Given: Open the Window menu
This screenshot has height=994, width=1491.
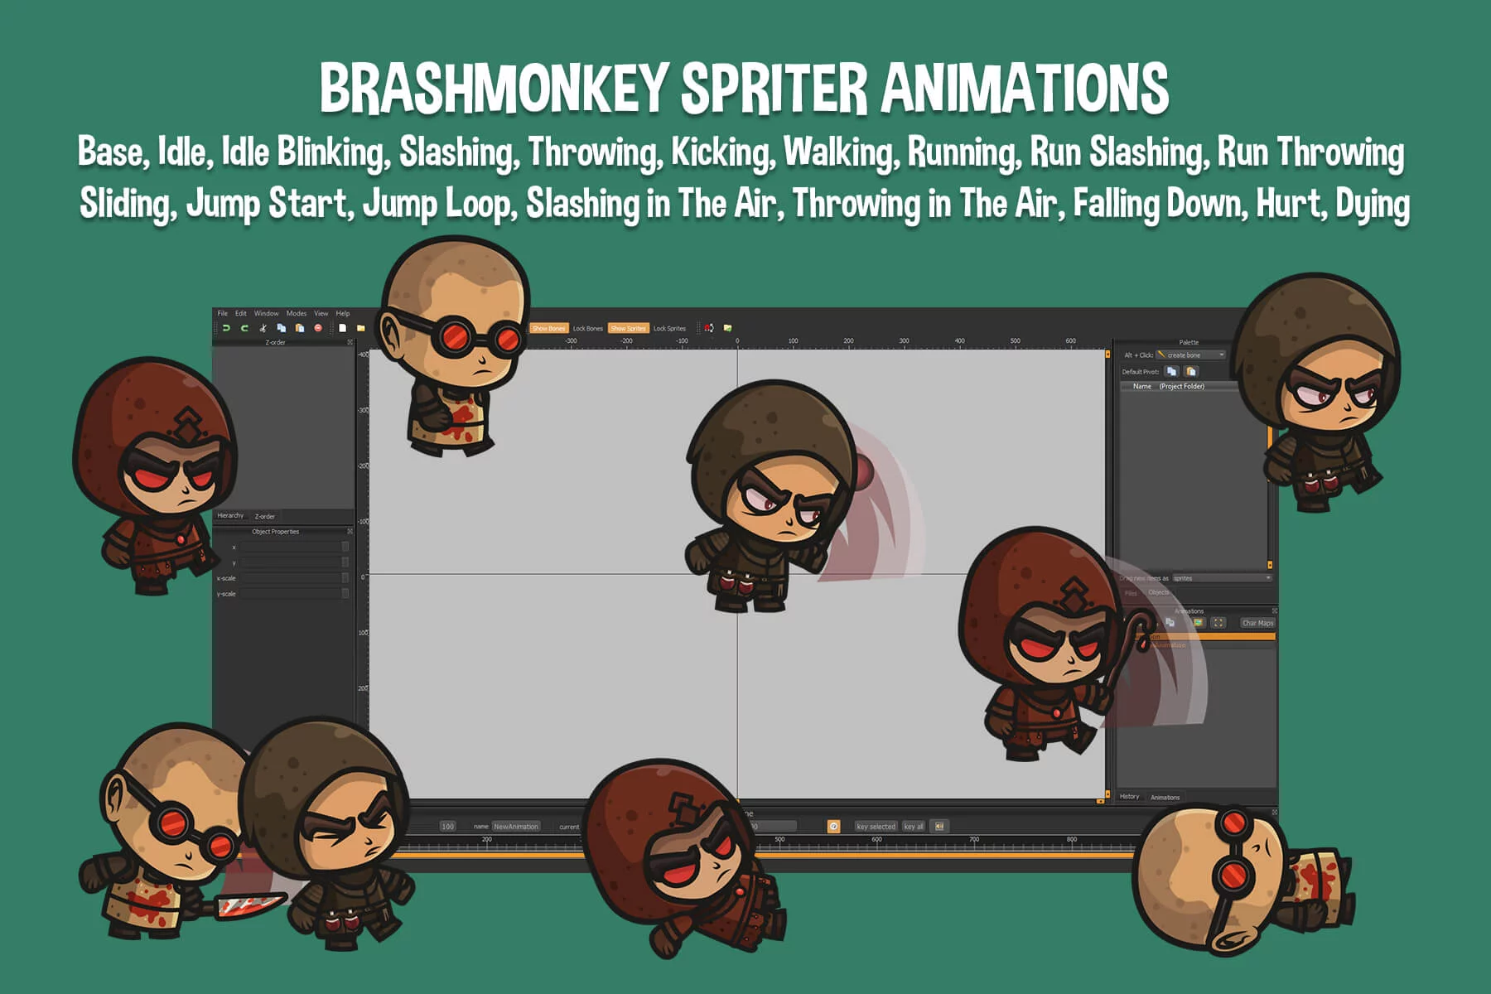Looking at the screenshot, I should tap(266, 313).
